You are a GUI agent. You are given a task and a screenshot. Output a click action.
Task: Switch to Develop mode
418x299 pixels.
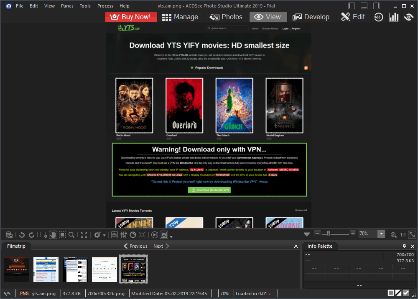point(311,17)
